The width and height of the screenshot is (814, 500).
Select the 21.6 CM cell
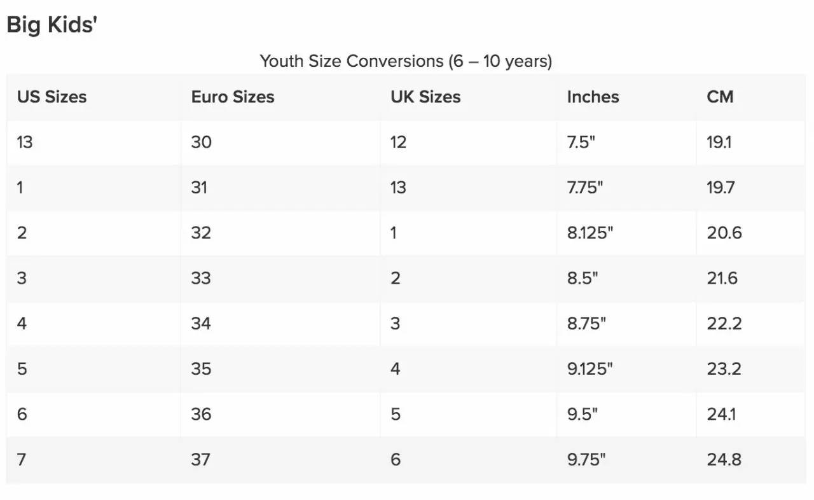pos(722,278)
